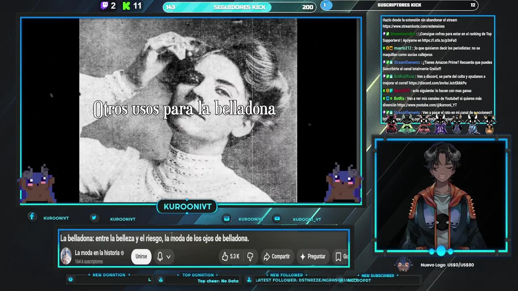The image size is (518, 291).
Task: Open La moda en la historia channel
Action: 97,253
